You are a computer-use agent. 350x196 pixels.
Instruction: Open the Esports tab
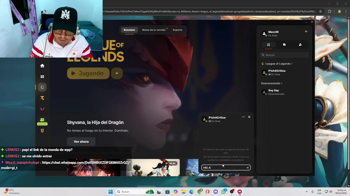pyautogui.click(x=177, y=30)
